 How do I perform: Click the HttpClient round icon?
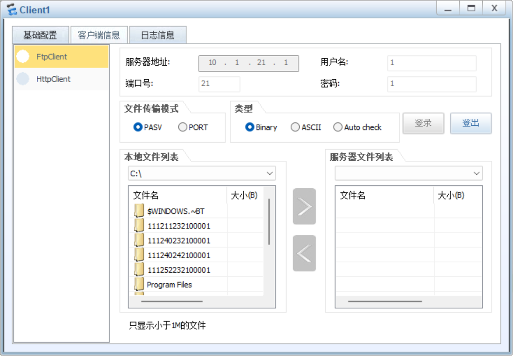click(x=23, y=79)
